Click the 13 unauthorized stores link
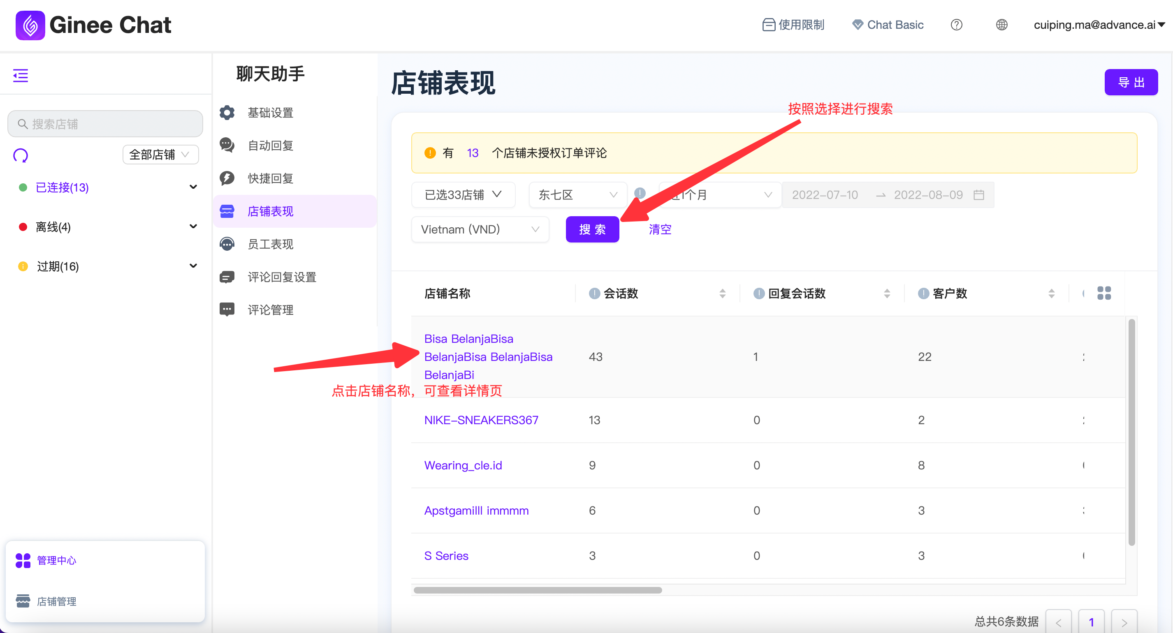 [472, 153]
